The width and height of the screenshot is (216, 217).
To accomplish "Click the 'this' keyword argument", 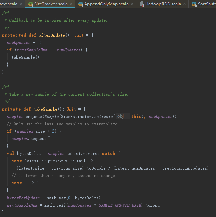I will pos(136,117).
